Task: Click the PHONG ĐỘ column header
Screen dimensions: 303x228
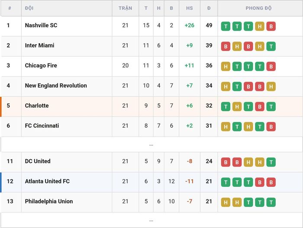Action: pyautogui.click(x=258, y=8)
